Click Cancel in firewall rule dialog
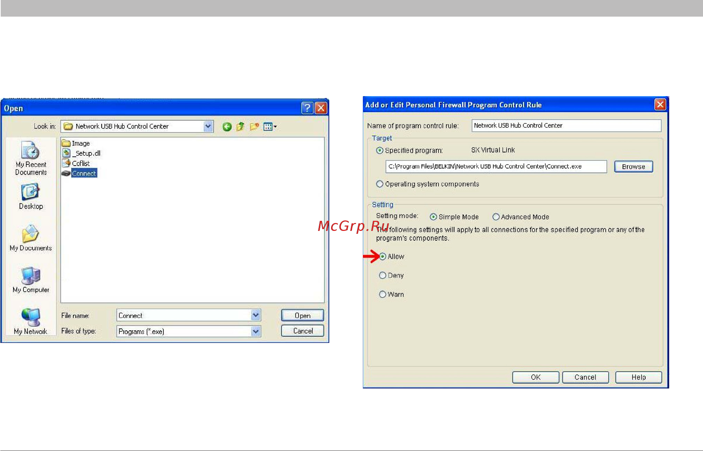The width and height of the screenshot is (703, 451). [x=586, y=377]
